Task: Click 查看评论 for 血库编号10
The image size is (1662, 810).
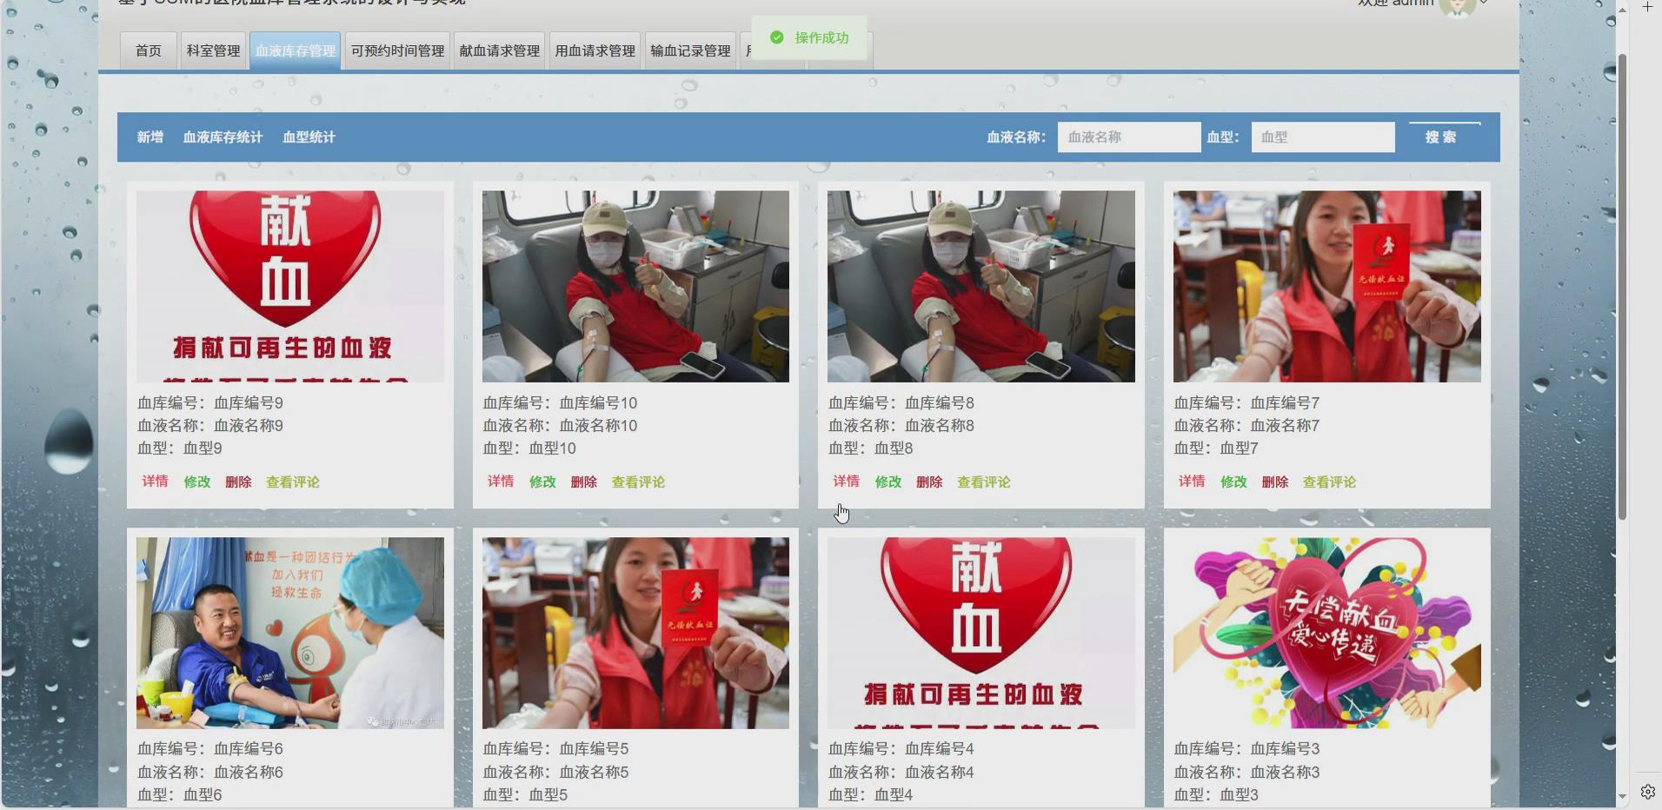Action: point(638,481)
